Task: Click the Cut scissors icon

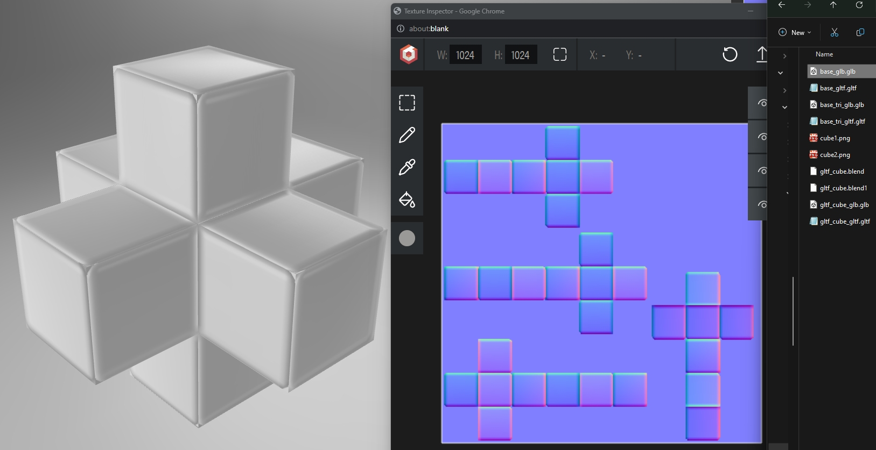Action: [835, 32]
